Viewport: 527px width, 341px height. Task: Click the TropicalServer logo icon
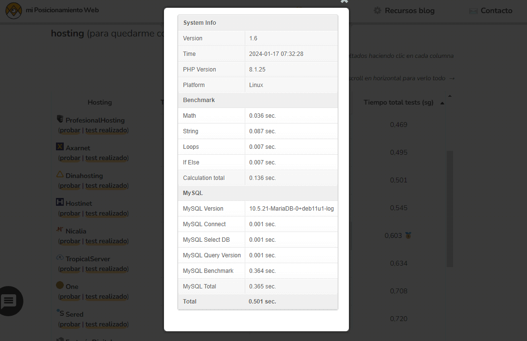coord(60,257)
